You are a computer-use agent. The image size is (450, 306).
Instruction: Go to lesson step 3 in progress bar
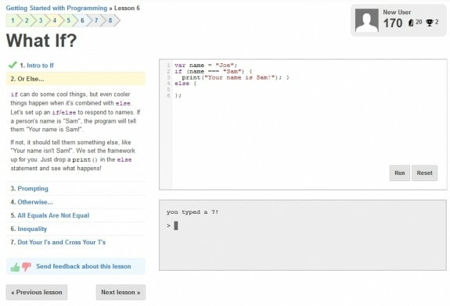[41, 20]
